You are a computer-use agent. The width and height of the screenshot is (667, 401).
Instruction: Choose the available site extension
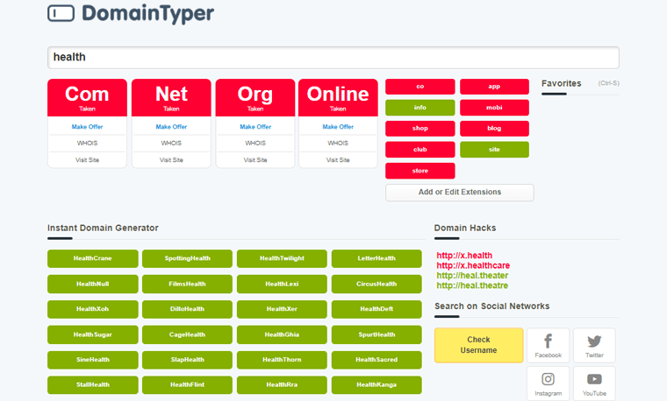click(494, 150)
